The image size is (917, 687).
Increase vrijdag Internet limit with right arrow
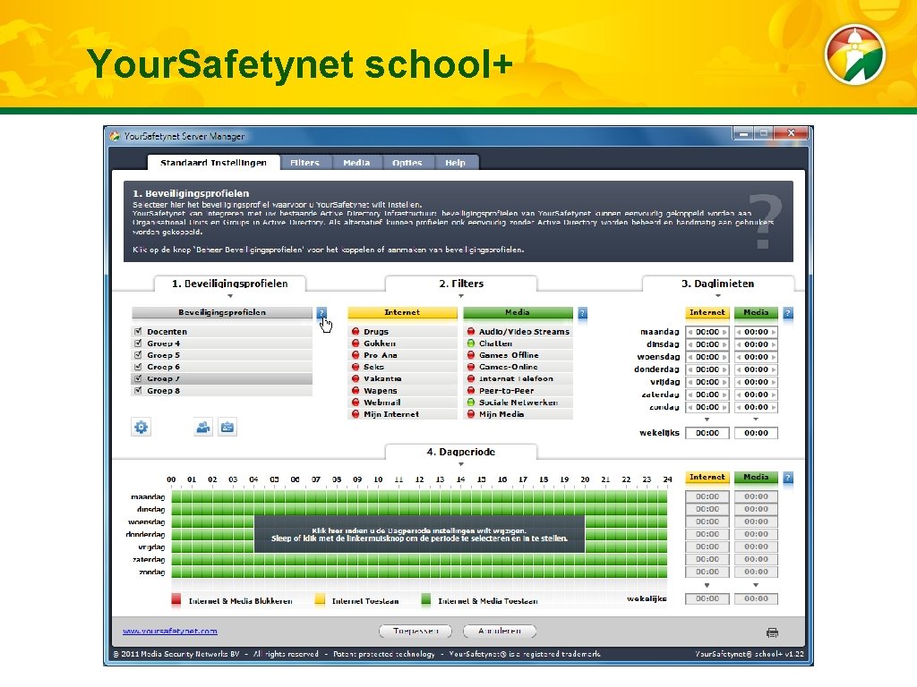(x=724, y=382)
